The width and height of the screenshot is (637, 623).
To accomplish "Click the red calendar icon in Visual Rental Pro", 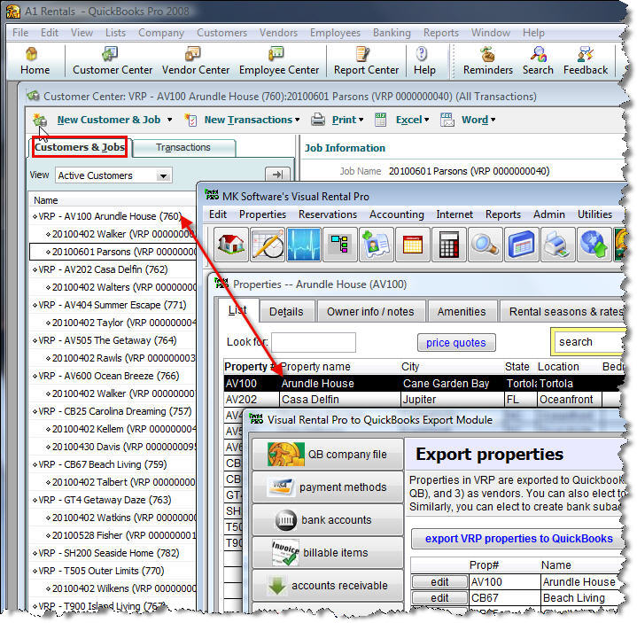I will click(x=412, y=245).
